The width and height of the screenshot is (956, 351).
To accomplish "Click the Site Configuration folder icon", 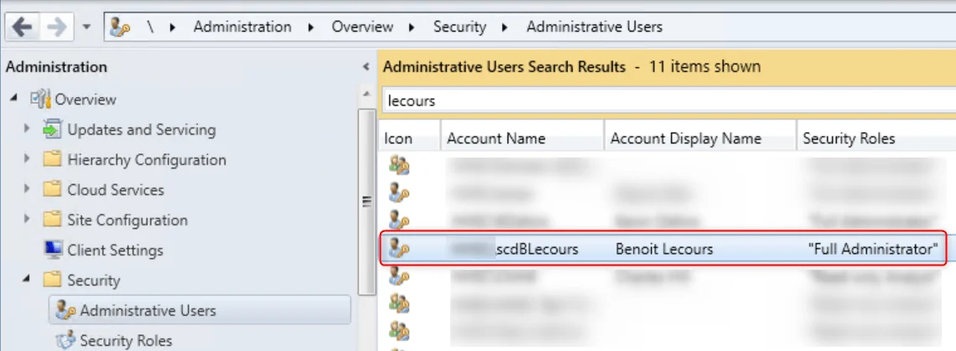I will pyautogui.click(x=53, y=219).
